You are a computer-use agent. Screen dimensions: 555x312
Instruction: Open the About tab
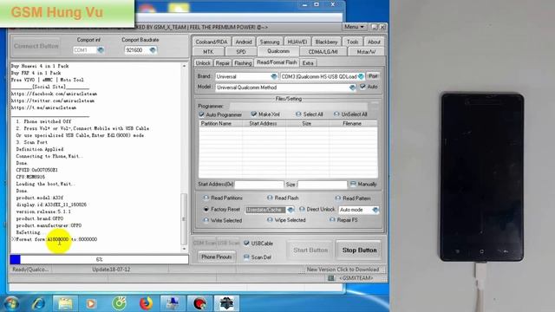pos(374,42)
